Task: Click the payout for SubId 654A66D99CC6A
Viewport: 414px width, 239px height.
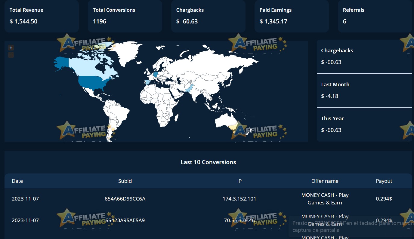Action: pos(384,199)
